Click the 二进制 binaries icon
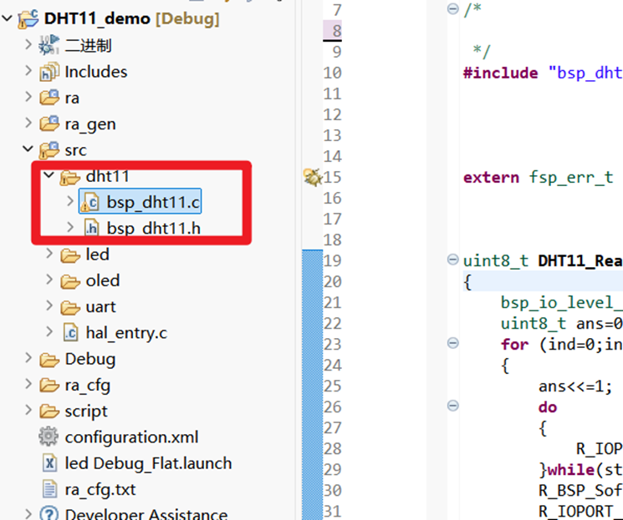The image size is (623, 520). (49, 45)
